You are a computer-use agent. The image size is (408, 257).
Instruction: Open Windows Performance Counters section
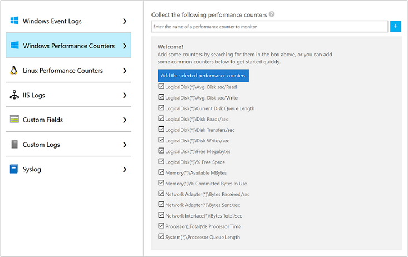tap(68, 46)
